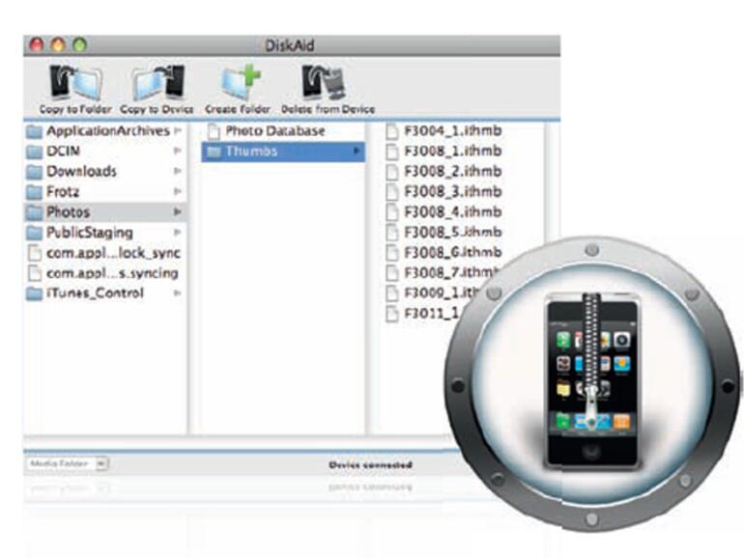Click the Thumbs row disclosure arrow
Image resolution: width=744 pixels, height=558 pixels.
click(356, 152)
